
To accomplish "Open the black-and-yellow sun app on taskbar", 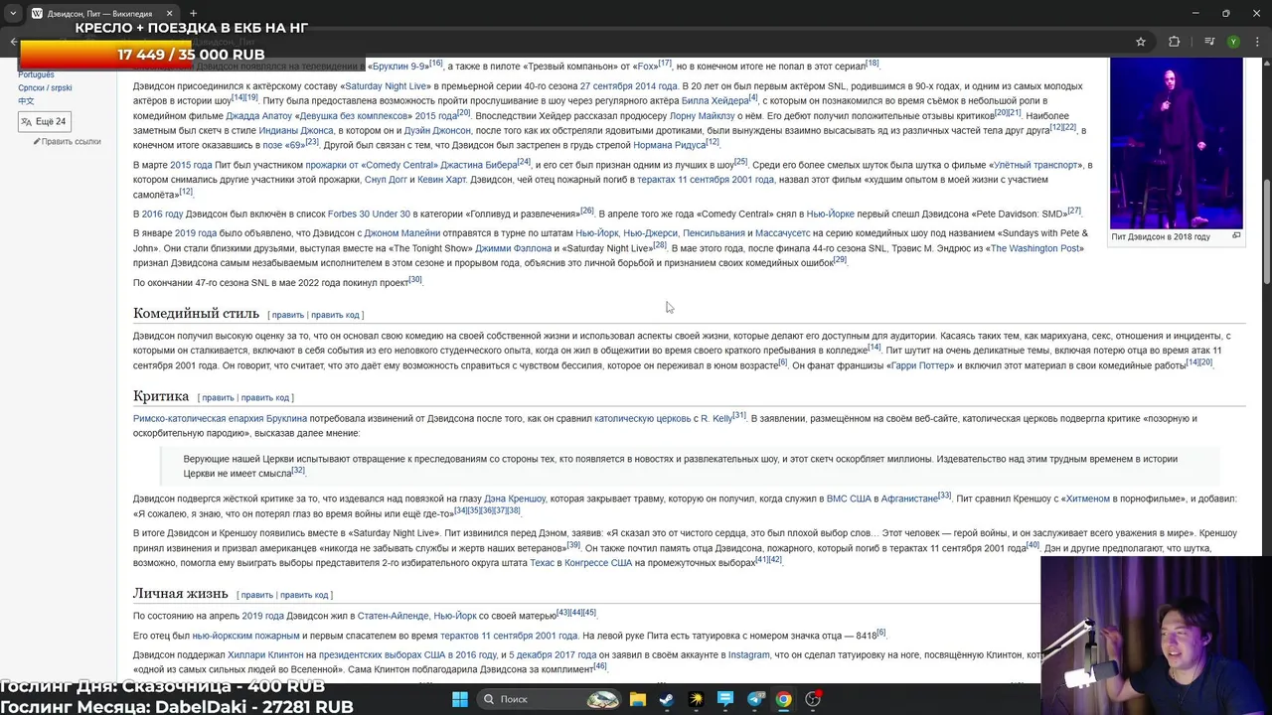I will 696,699.
